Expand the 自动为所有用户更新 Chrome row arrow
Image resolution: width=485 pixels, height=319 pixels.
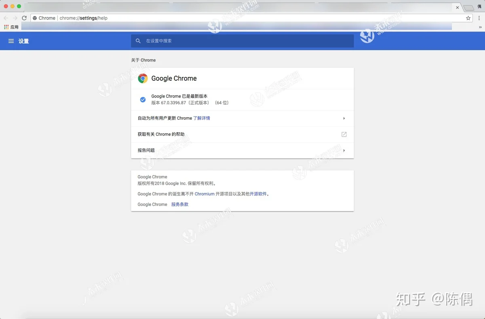pyautogui.click(x=344, y=118)
